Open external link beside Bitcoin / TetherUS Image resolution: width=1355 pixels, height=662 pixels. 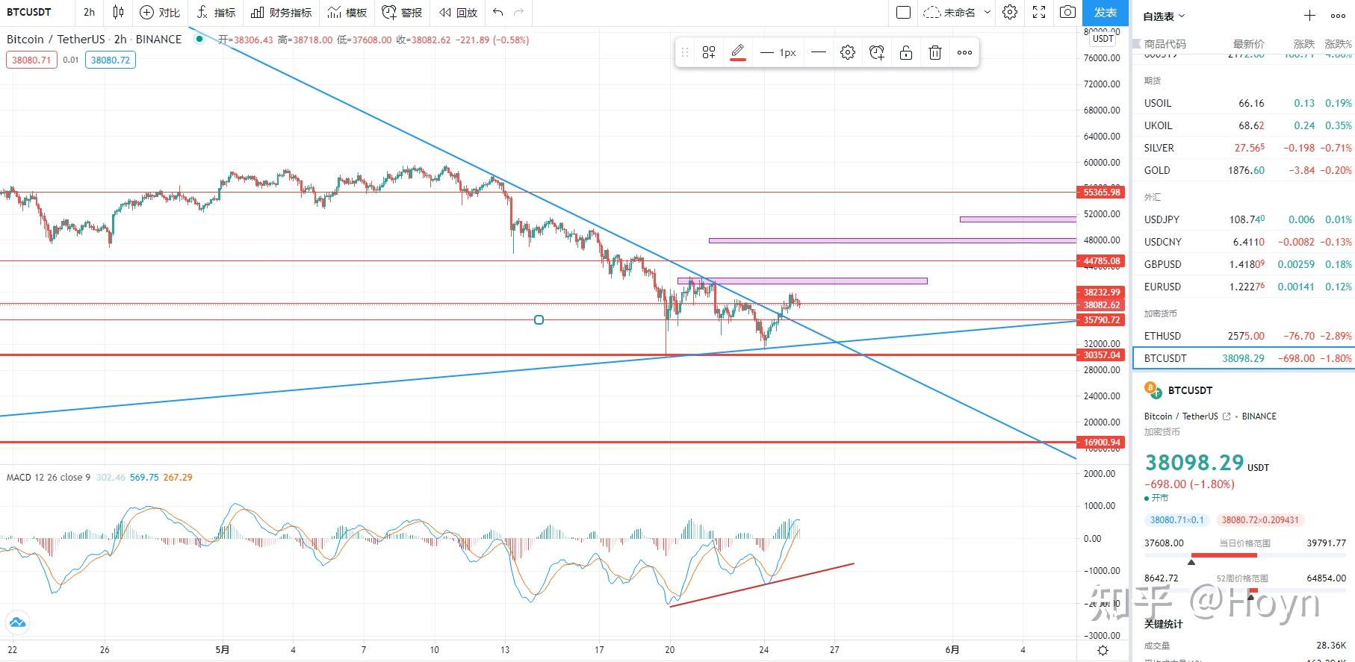click(1226, 416)
